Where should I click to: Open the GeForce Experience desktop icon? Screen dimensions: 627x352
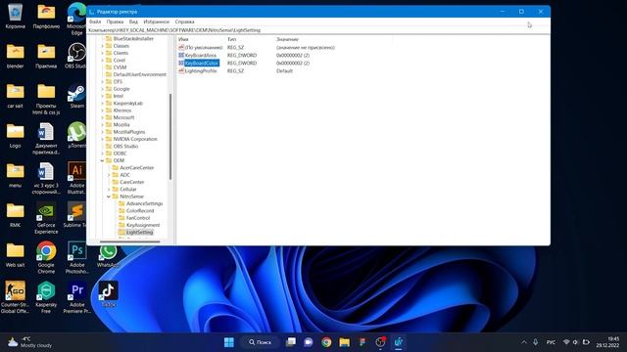(46, 217)
